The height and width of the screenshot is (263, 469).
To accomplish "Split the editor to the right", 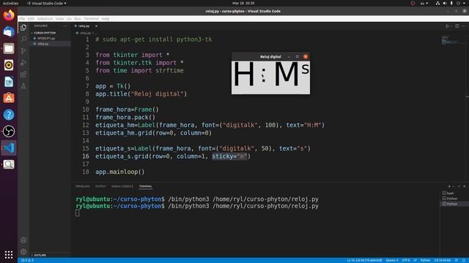I will point(457,26).
